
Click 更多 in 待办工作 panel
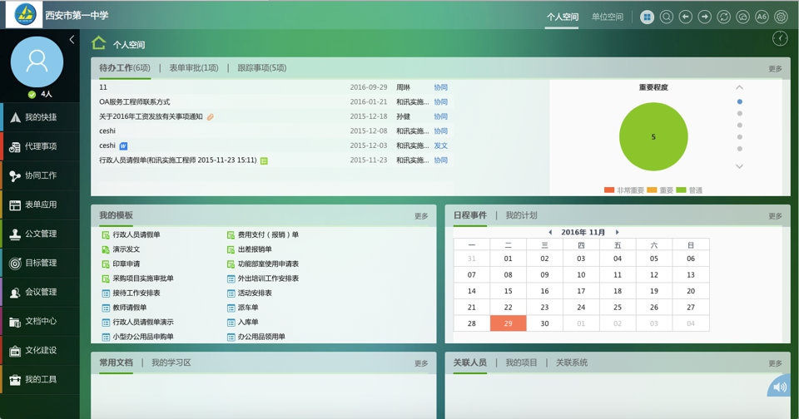tap(775, 69)
